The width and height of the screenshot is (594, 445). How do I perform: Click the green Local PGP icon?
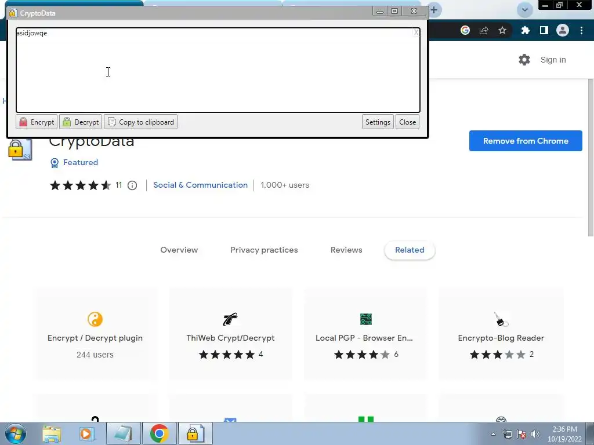[366, 319]
